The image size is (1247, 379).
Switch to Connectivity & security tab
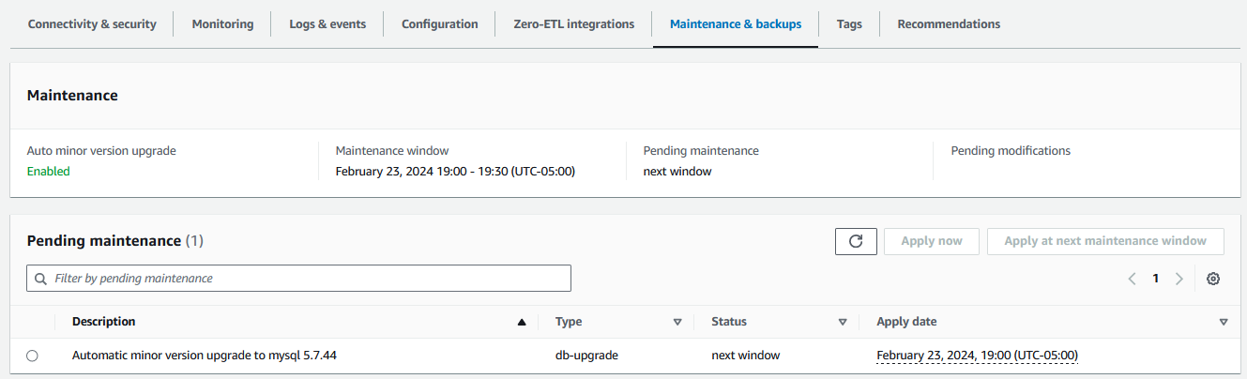point(92,24)
